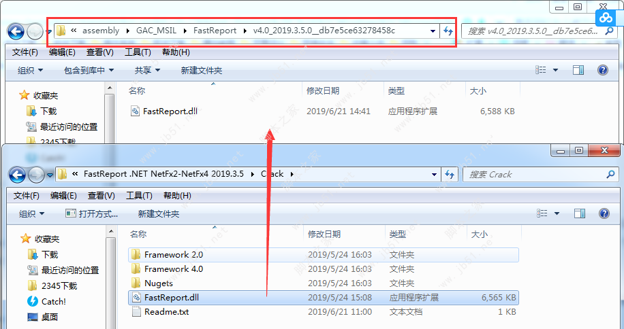Click the cloud sync icon at top right

606,18
